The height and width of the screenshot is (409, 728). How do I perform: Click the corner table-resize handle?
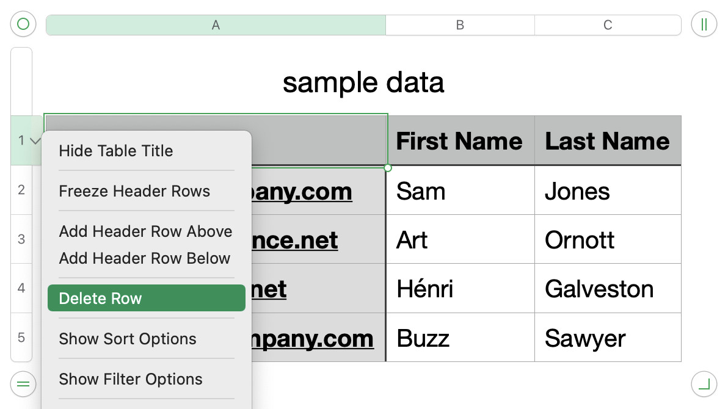pyautogui.click(x=704, y=384)
